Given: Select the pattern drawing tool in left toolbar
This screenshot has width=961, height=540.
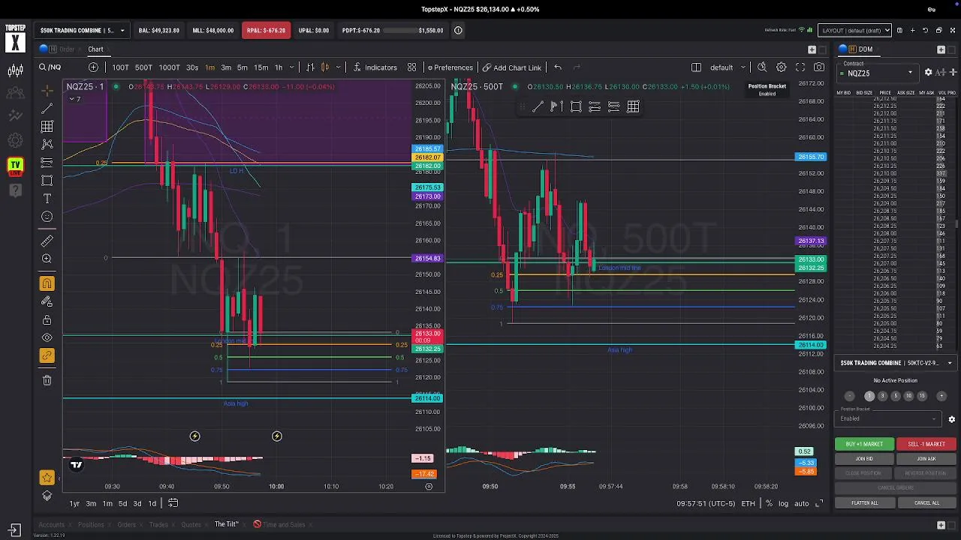Looking at the screenshot, I should coord(47,144).
